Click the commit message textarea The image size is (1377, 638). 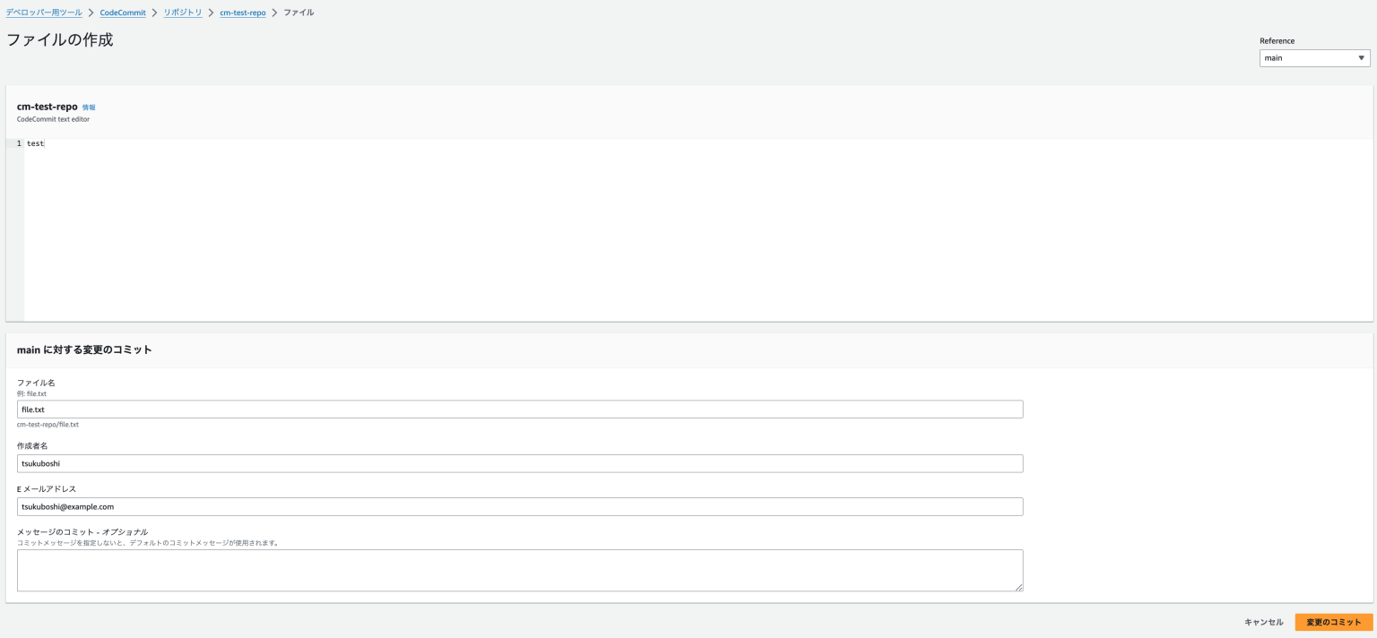point(520,569)
